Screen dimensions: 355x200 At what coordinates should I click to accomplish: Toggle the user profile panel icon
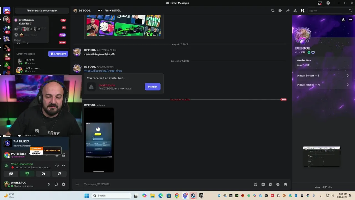point(303,11)
